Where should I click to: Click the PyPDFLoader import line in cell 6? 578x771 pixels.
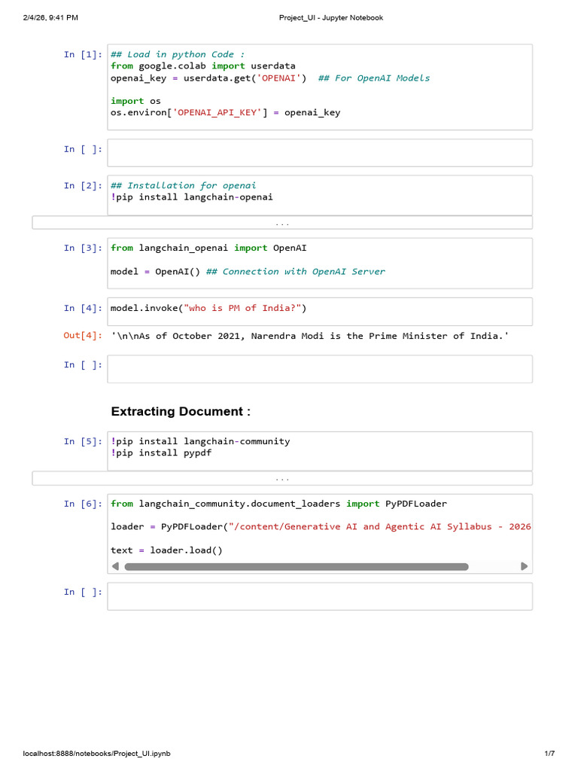coord(278,504)
